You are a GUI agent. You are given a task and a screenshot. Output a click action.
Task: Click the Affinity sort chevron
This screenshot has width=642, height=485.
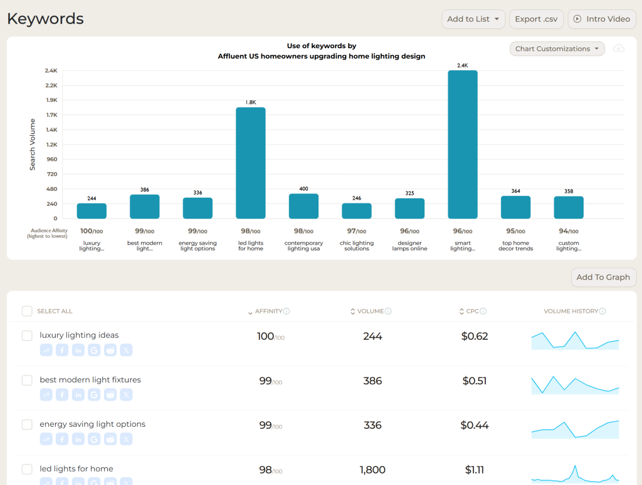tap(250, 311)
